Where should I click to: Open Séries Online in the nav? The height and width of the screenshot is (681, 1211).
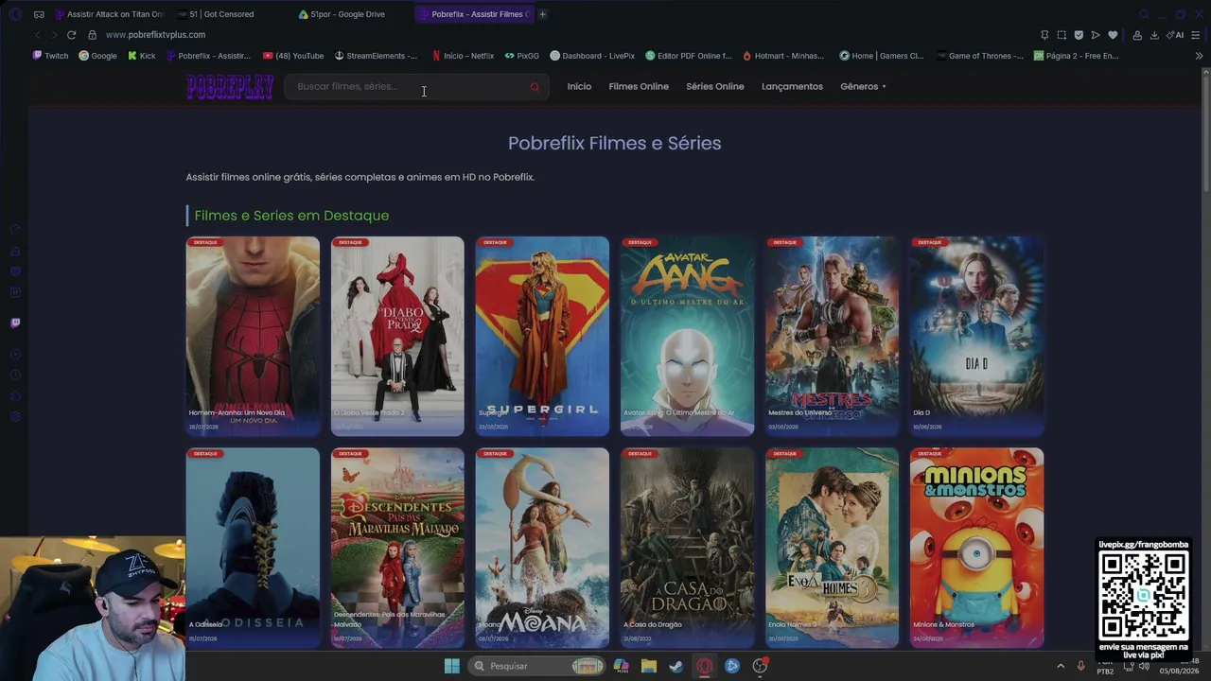pyautogui.click(x=715, y=87)
